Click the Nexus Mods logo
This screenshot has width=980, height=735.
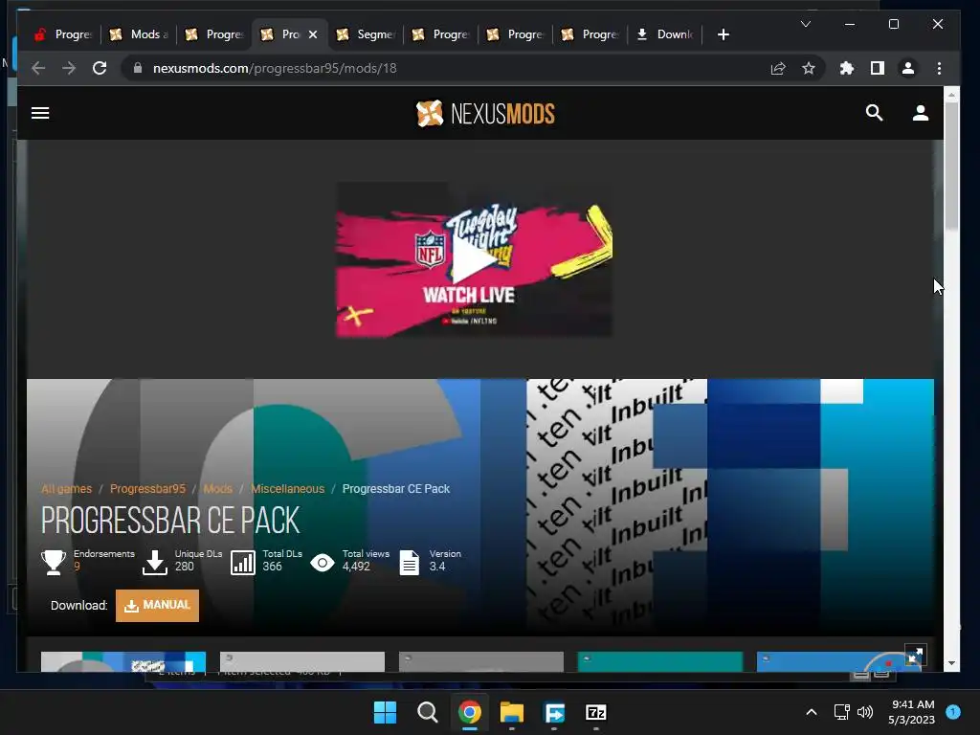click(x=485, y=114)
